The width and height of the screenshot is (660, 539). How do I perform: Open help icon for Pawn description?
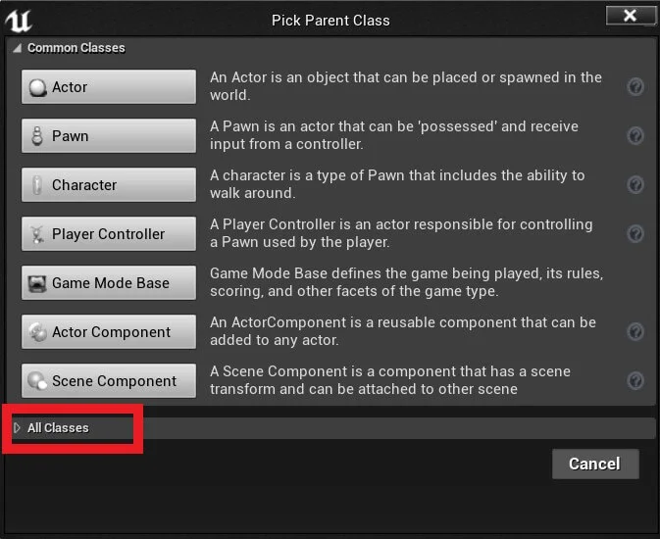coord(635,135)
